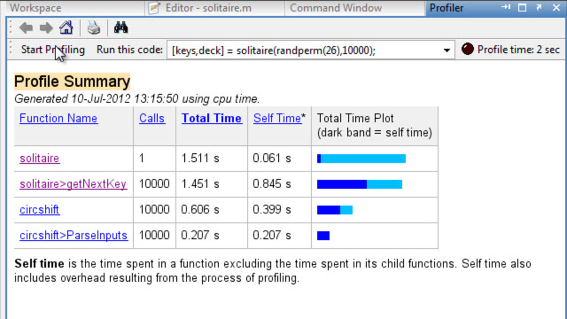Click the circshift total time plot bar

pyautogui.click(x=334, y=210)
